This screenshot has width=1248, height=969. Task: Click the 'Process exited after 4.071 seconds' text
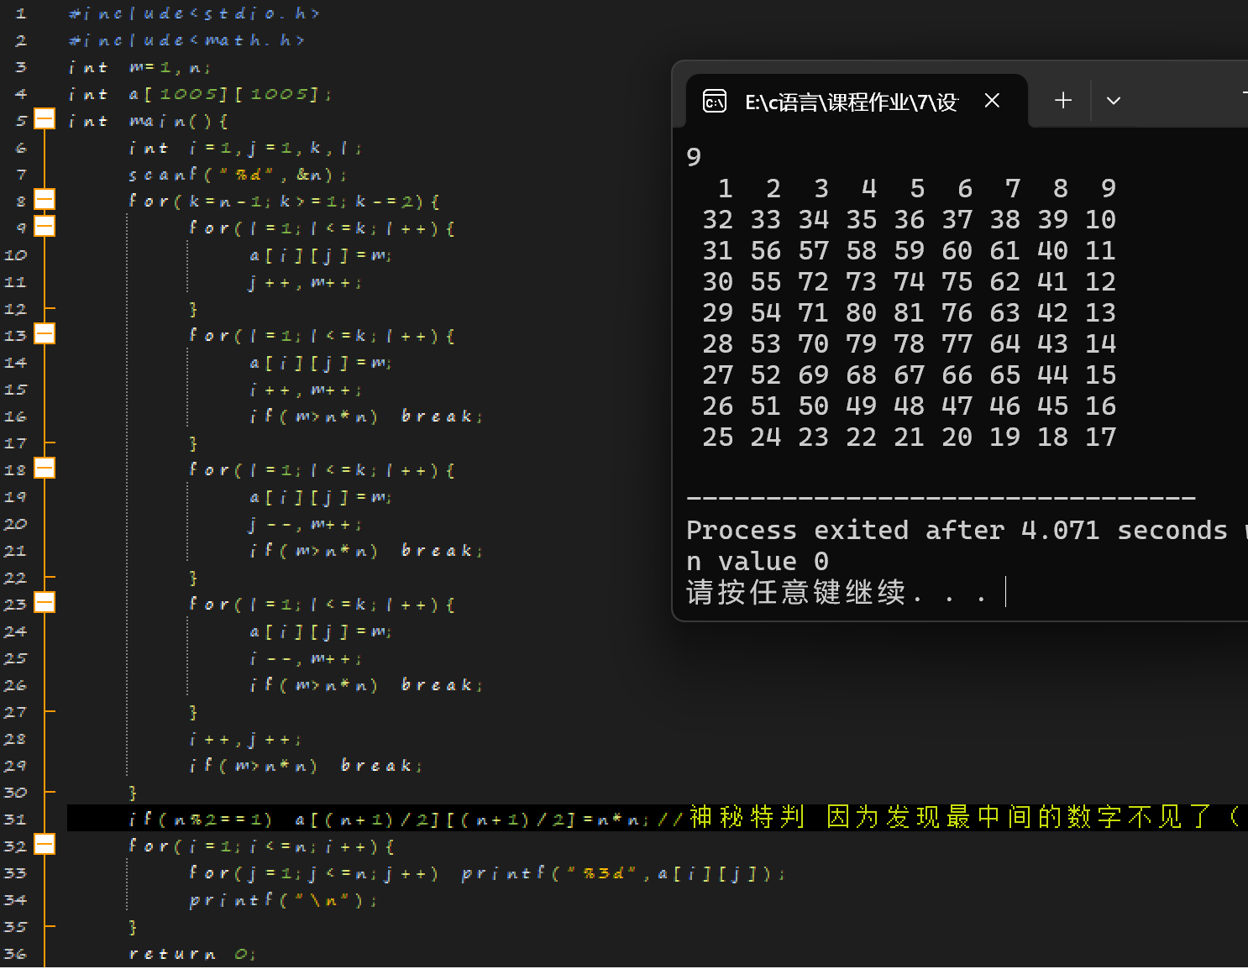tap(957, 531)
